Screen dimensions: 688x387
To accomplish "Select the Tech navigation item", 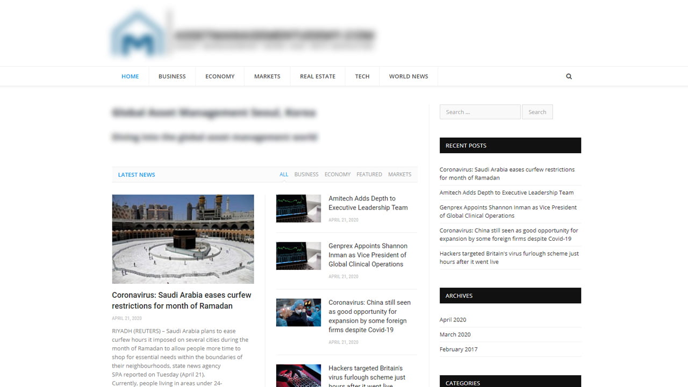I will point(362,76).
